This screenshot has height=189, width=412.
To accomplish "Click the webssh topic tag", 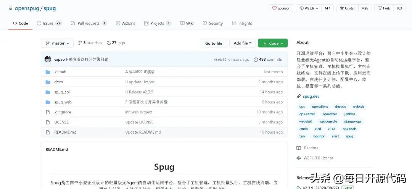I will point(358,107).
